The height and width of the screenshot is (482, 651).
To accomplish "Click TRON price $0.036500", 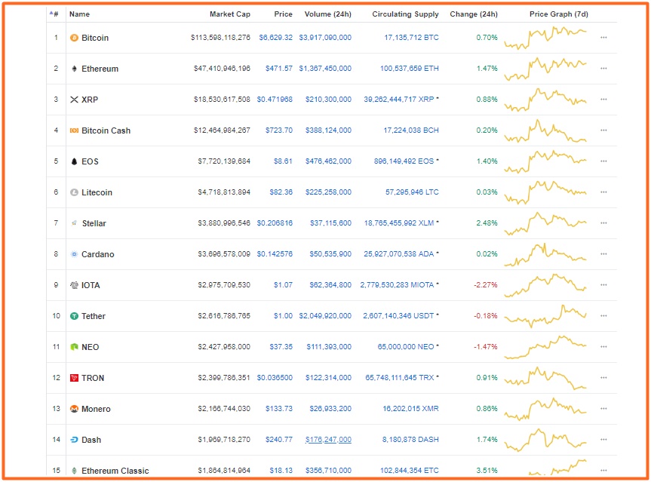I will 275,377.
